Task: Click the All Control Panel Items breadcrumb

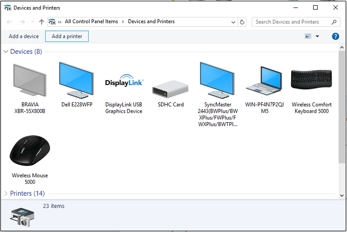Action: (x=92, y=21)
